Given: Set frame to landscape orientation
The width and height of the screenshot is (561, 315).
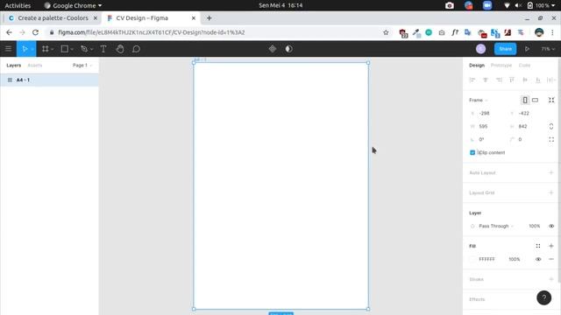Looking at the screenshot, I should click(535, 100).
